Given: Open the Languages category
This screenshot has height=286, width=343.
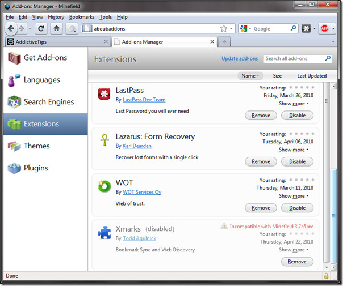Looking at the screenshot, I should 45,80.
